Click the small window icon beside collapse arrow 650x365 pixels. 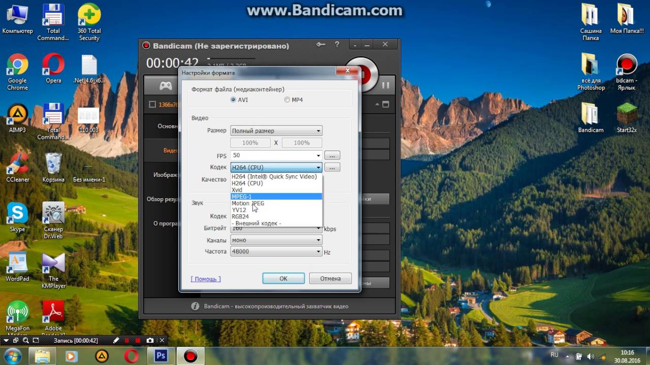(x=386, y=104)
